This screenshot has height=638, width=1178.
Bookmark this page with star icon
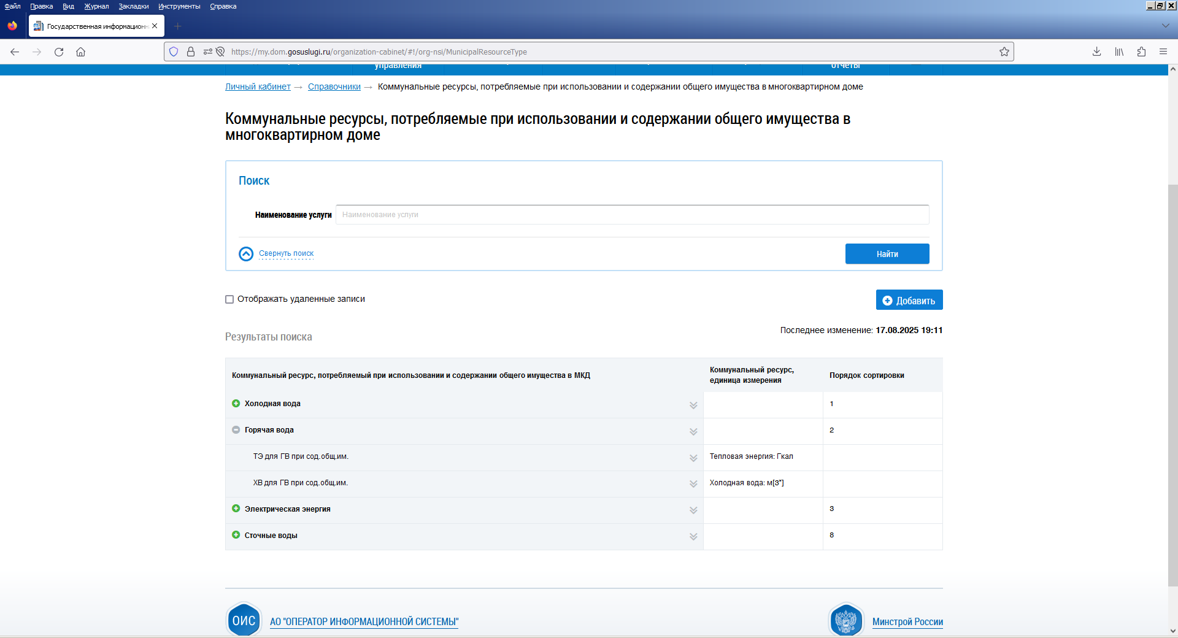[x=1004, y=52]
